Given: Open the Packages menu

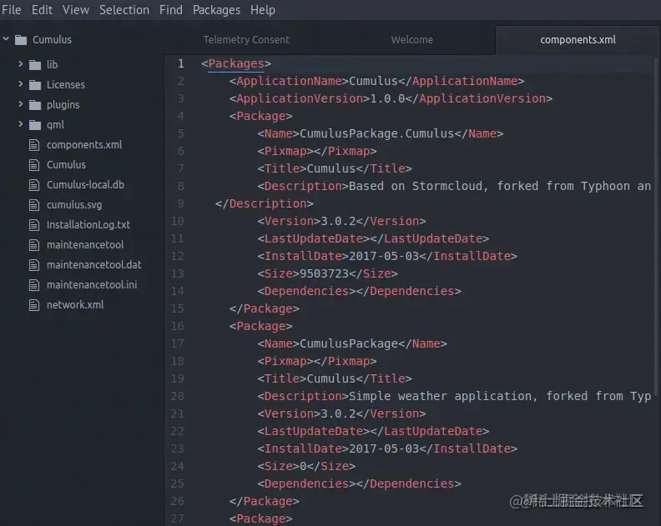Looking at the screenshot, I should coord(216,10).
